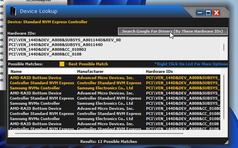Maximize the Device Lookup window
This screenshot has height=148, width=238.
point(208,13)
